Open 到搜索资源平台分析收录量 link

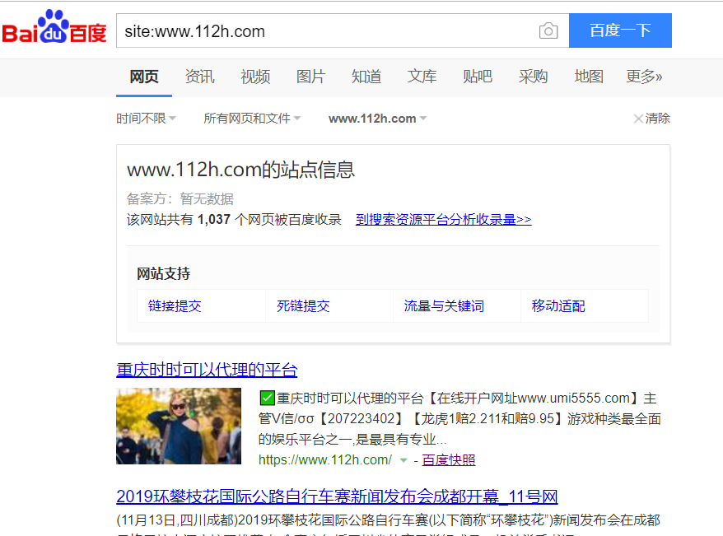pyautogui.click(x=444, y=219)
